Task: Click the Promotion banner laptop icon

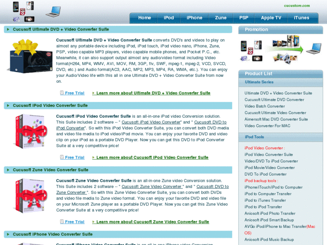Action: point(314,49)
